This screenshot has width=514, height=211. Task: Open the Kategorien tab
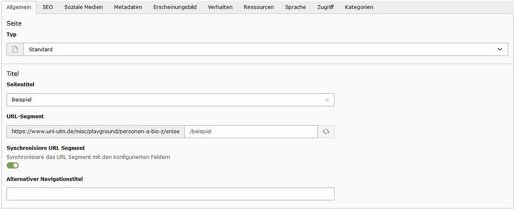(359, 7)
